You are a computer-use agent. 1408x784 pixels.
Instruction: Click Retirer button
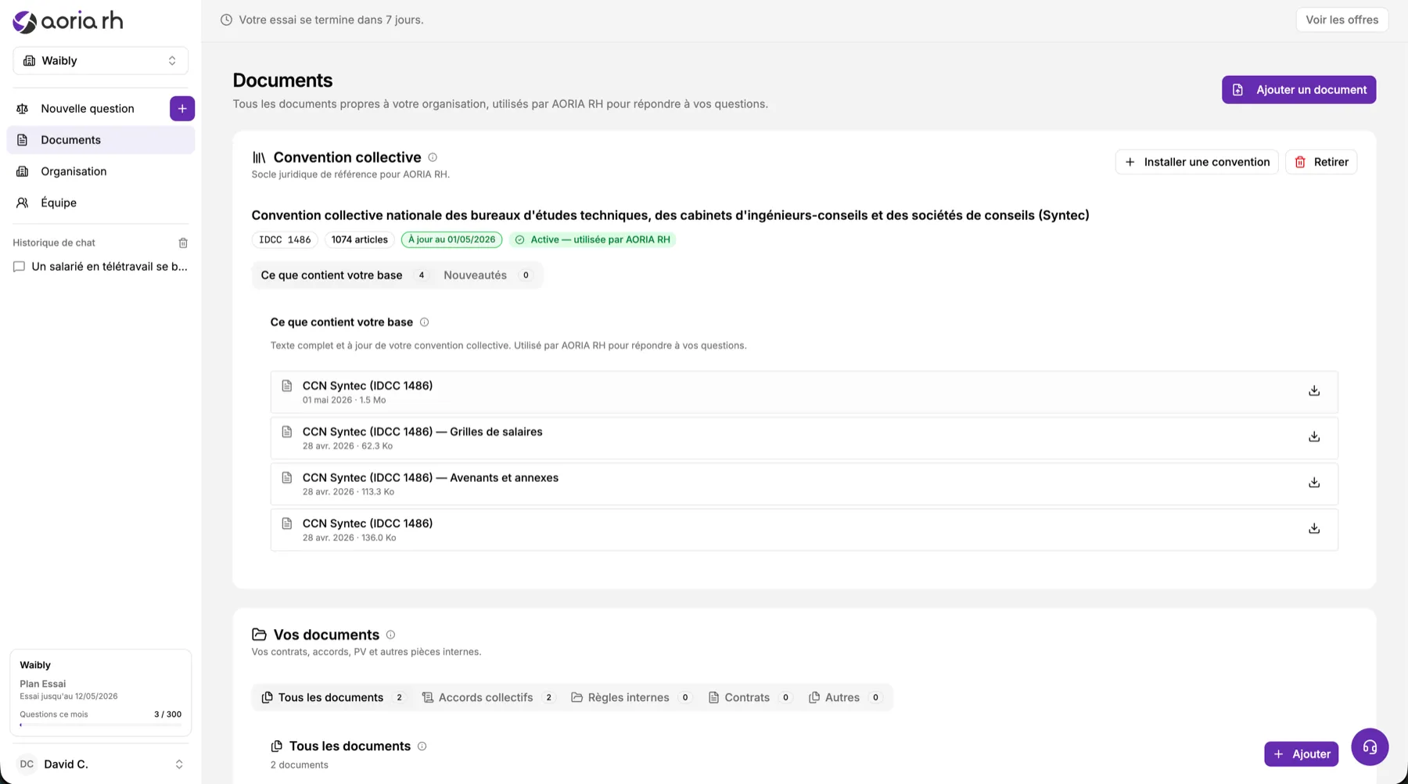tap(1321, 162)
